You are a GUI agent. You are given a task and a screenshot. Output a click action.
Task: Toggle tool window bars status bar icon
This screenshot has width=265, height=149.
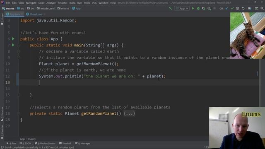2,147
